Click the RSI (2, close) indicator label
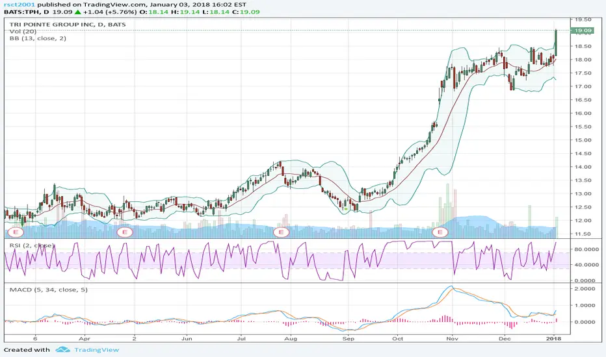The image size is (606, 357). click(32, 245)
